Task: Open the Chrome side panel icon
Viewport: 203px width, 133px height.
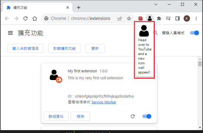Action: [x=178, y=18]
